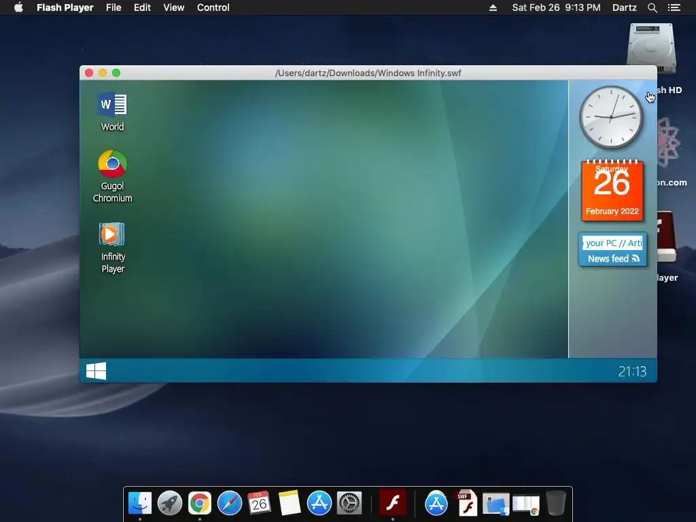Open the Flash Player application menu
Viewport: 696px width, 522px height.
pyautogui.click(x=65, y=7)
